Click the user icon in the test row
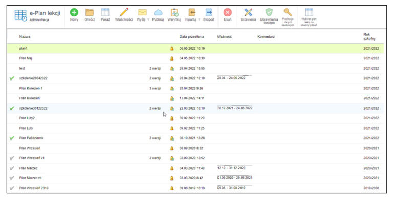 [x=172, y=68]
